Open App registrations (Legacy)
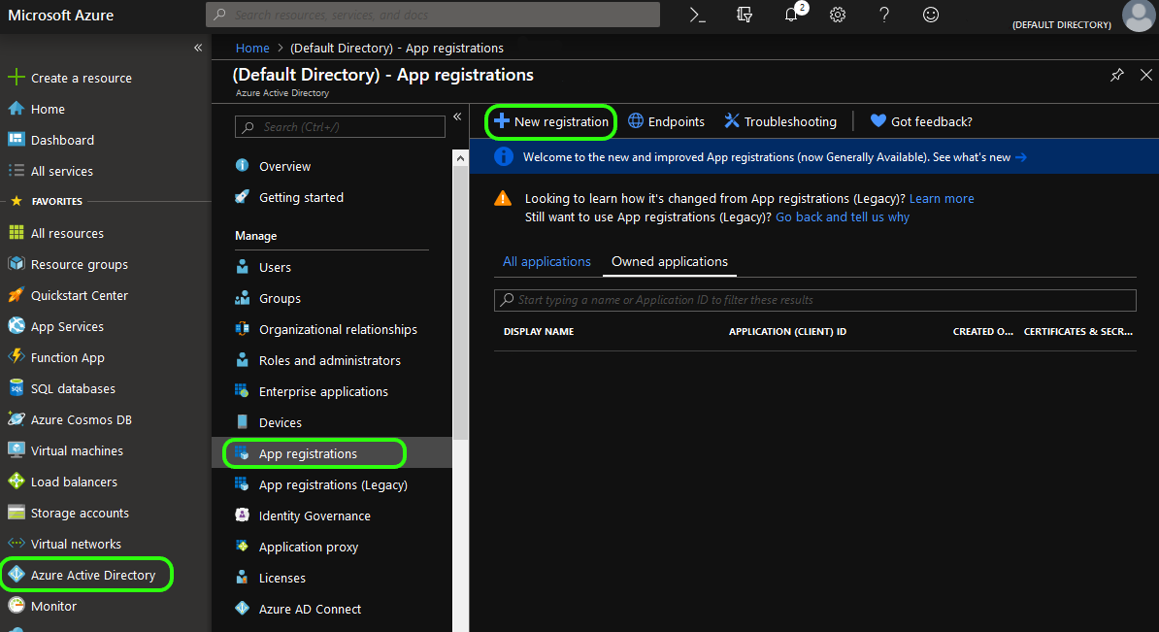The width and height of the screenshot is (1159, 632). 320,484
